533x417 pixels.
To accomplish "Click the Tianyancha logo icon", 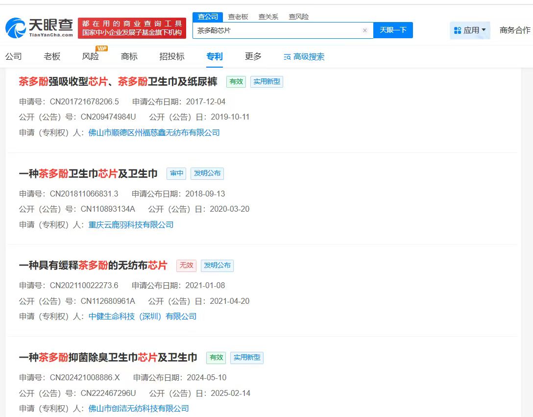I will (16, 28).
